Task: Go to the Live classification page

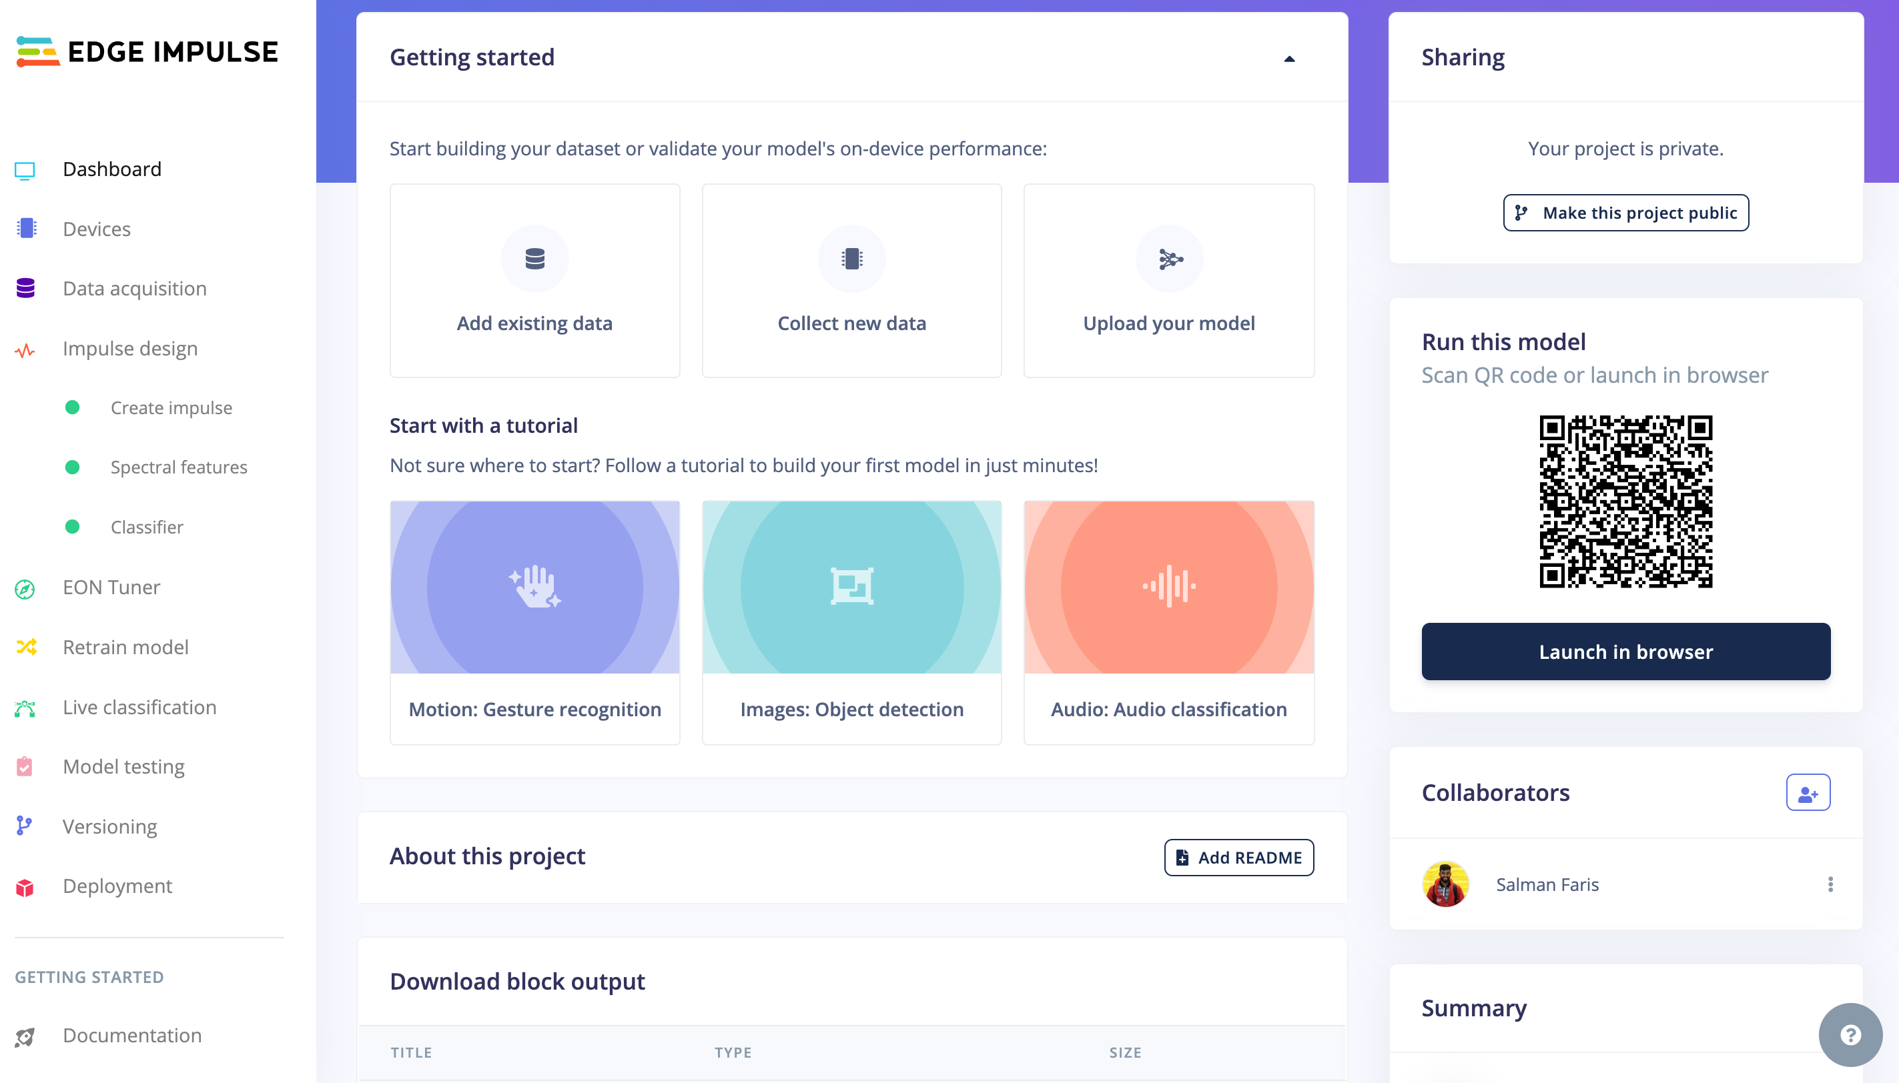Action: 139,707
